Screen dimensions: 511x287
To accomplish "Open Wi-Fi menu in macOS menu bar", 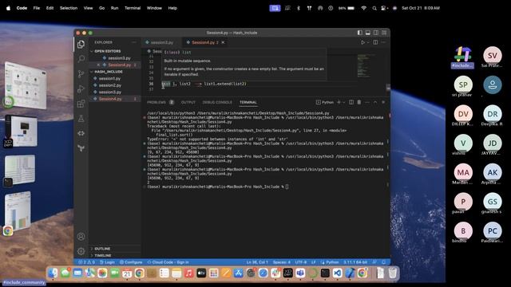I will pyautogui.click(x=364, y=8).
